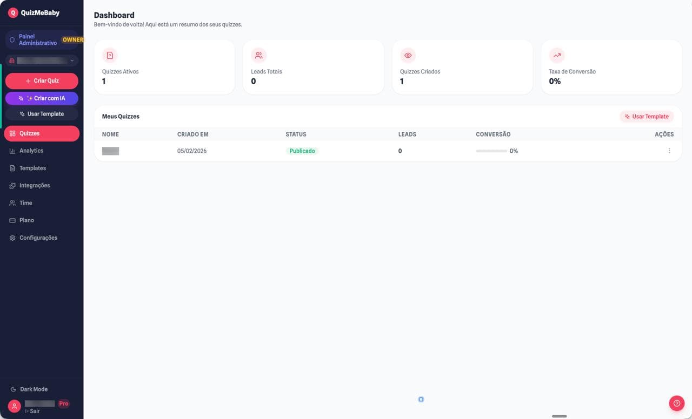
Task: Open the quiz row actions menu
Action: click(x=669, y=151)
